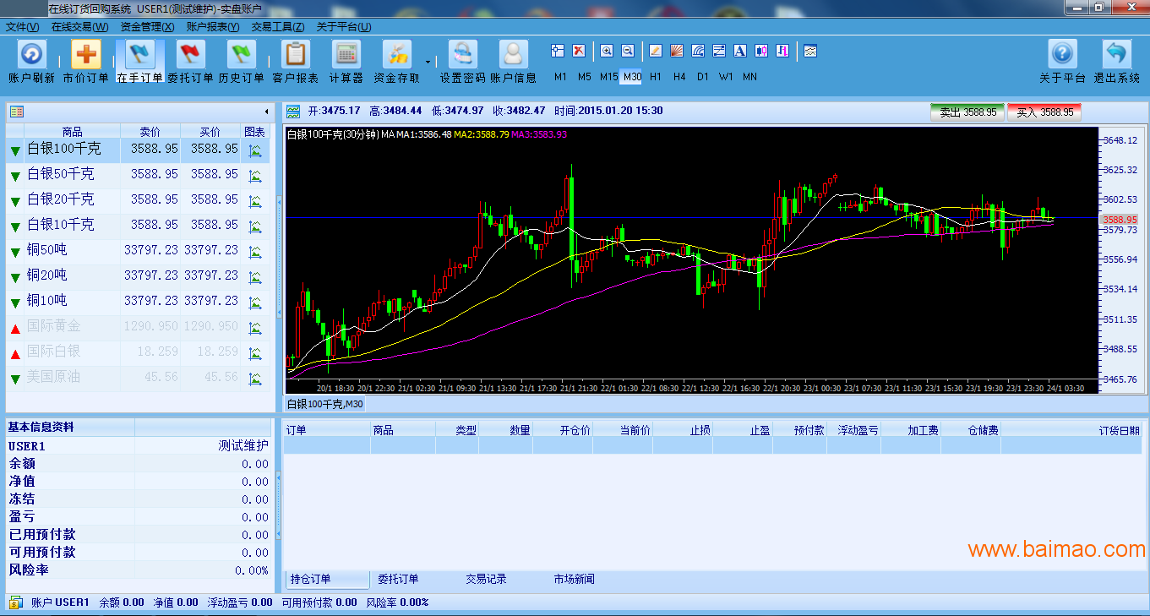Click the grid icon in quote panel header
Screen dimensions: 1150x616
click(17, 112)
